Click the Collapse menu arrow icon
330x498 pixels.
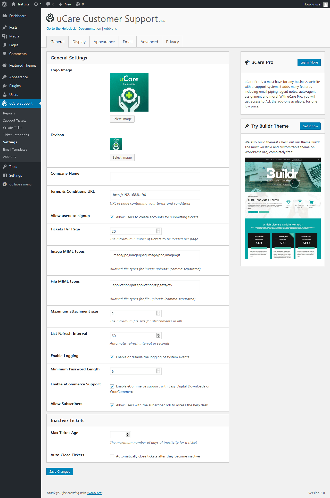(5, 184)
